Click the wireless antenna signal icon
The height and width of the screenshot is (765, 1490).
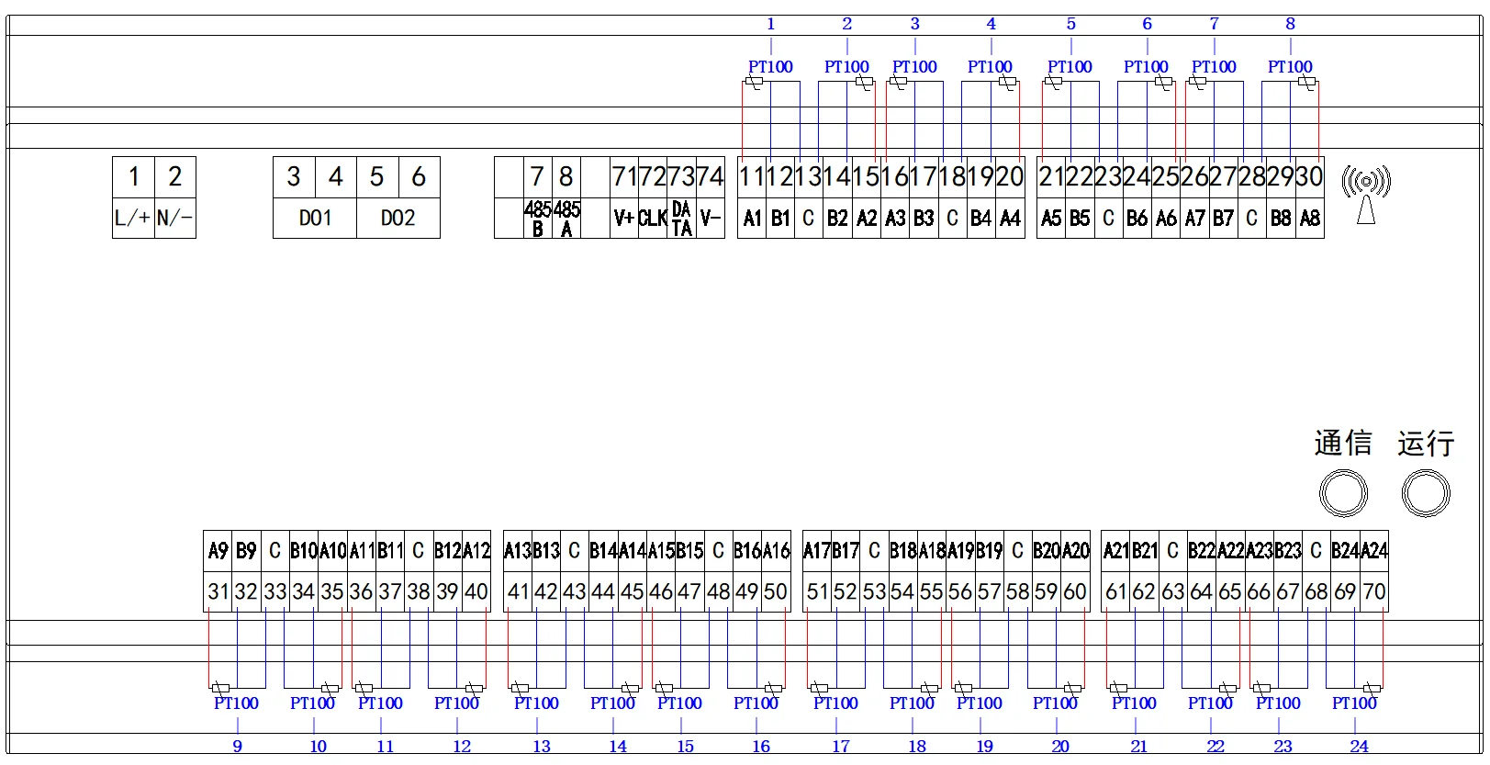tap(1366, 195)
